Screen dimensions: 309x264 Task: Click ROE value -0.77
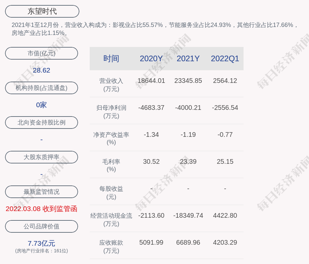pos(225,135)
